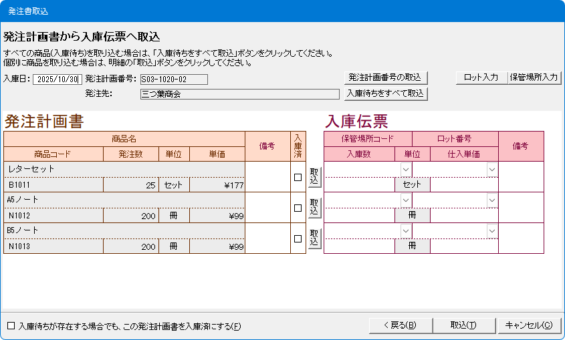
Task: Click the 入庫日 date input field
Action: click(57, 79)
